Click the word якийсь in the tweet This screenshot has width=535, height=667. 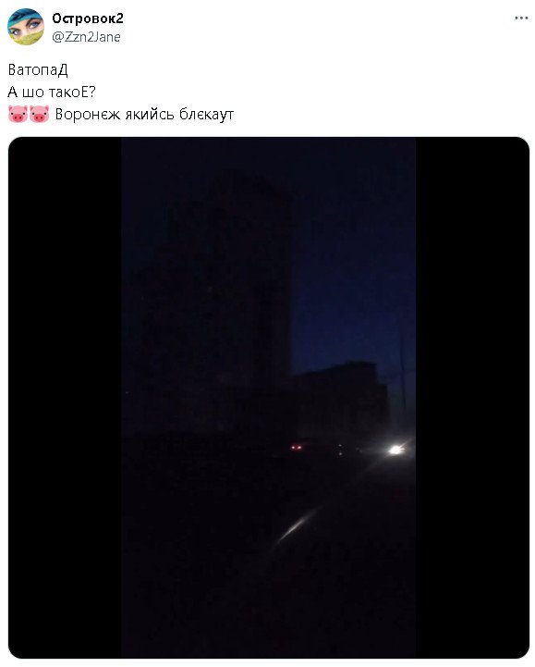pos(150,114)
